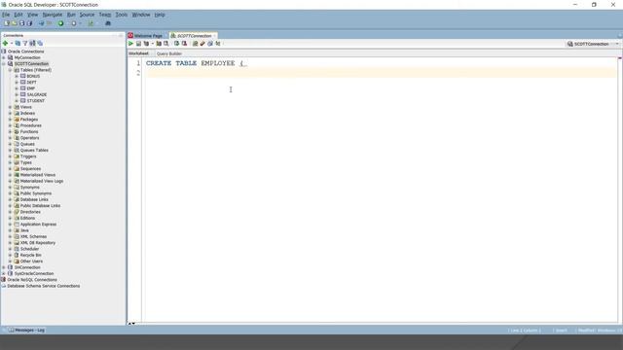623x350 pixels.
Task: Select the SALGRADE table
Action: coord(37,94)
